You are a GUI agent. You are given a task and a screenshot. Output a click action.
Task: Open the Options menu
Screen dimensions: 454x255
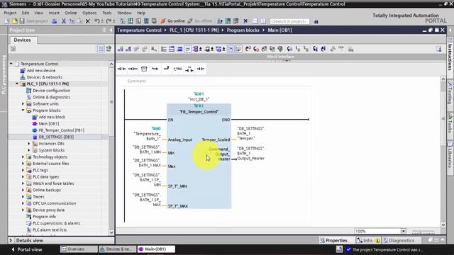[x=89, y=13]
